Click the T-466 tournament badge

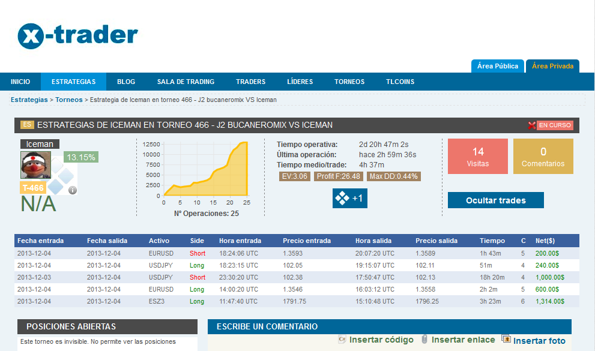[x=33, y=188]
